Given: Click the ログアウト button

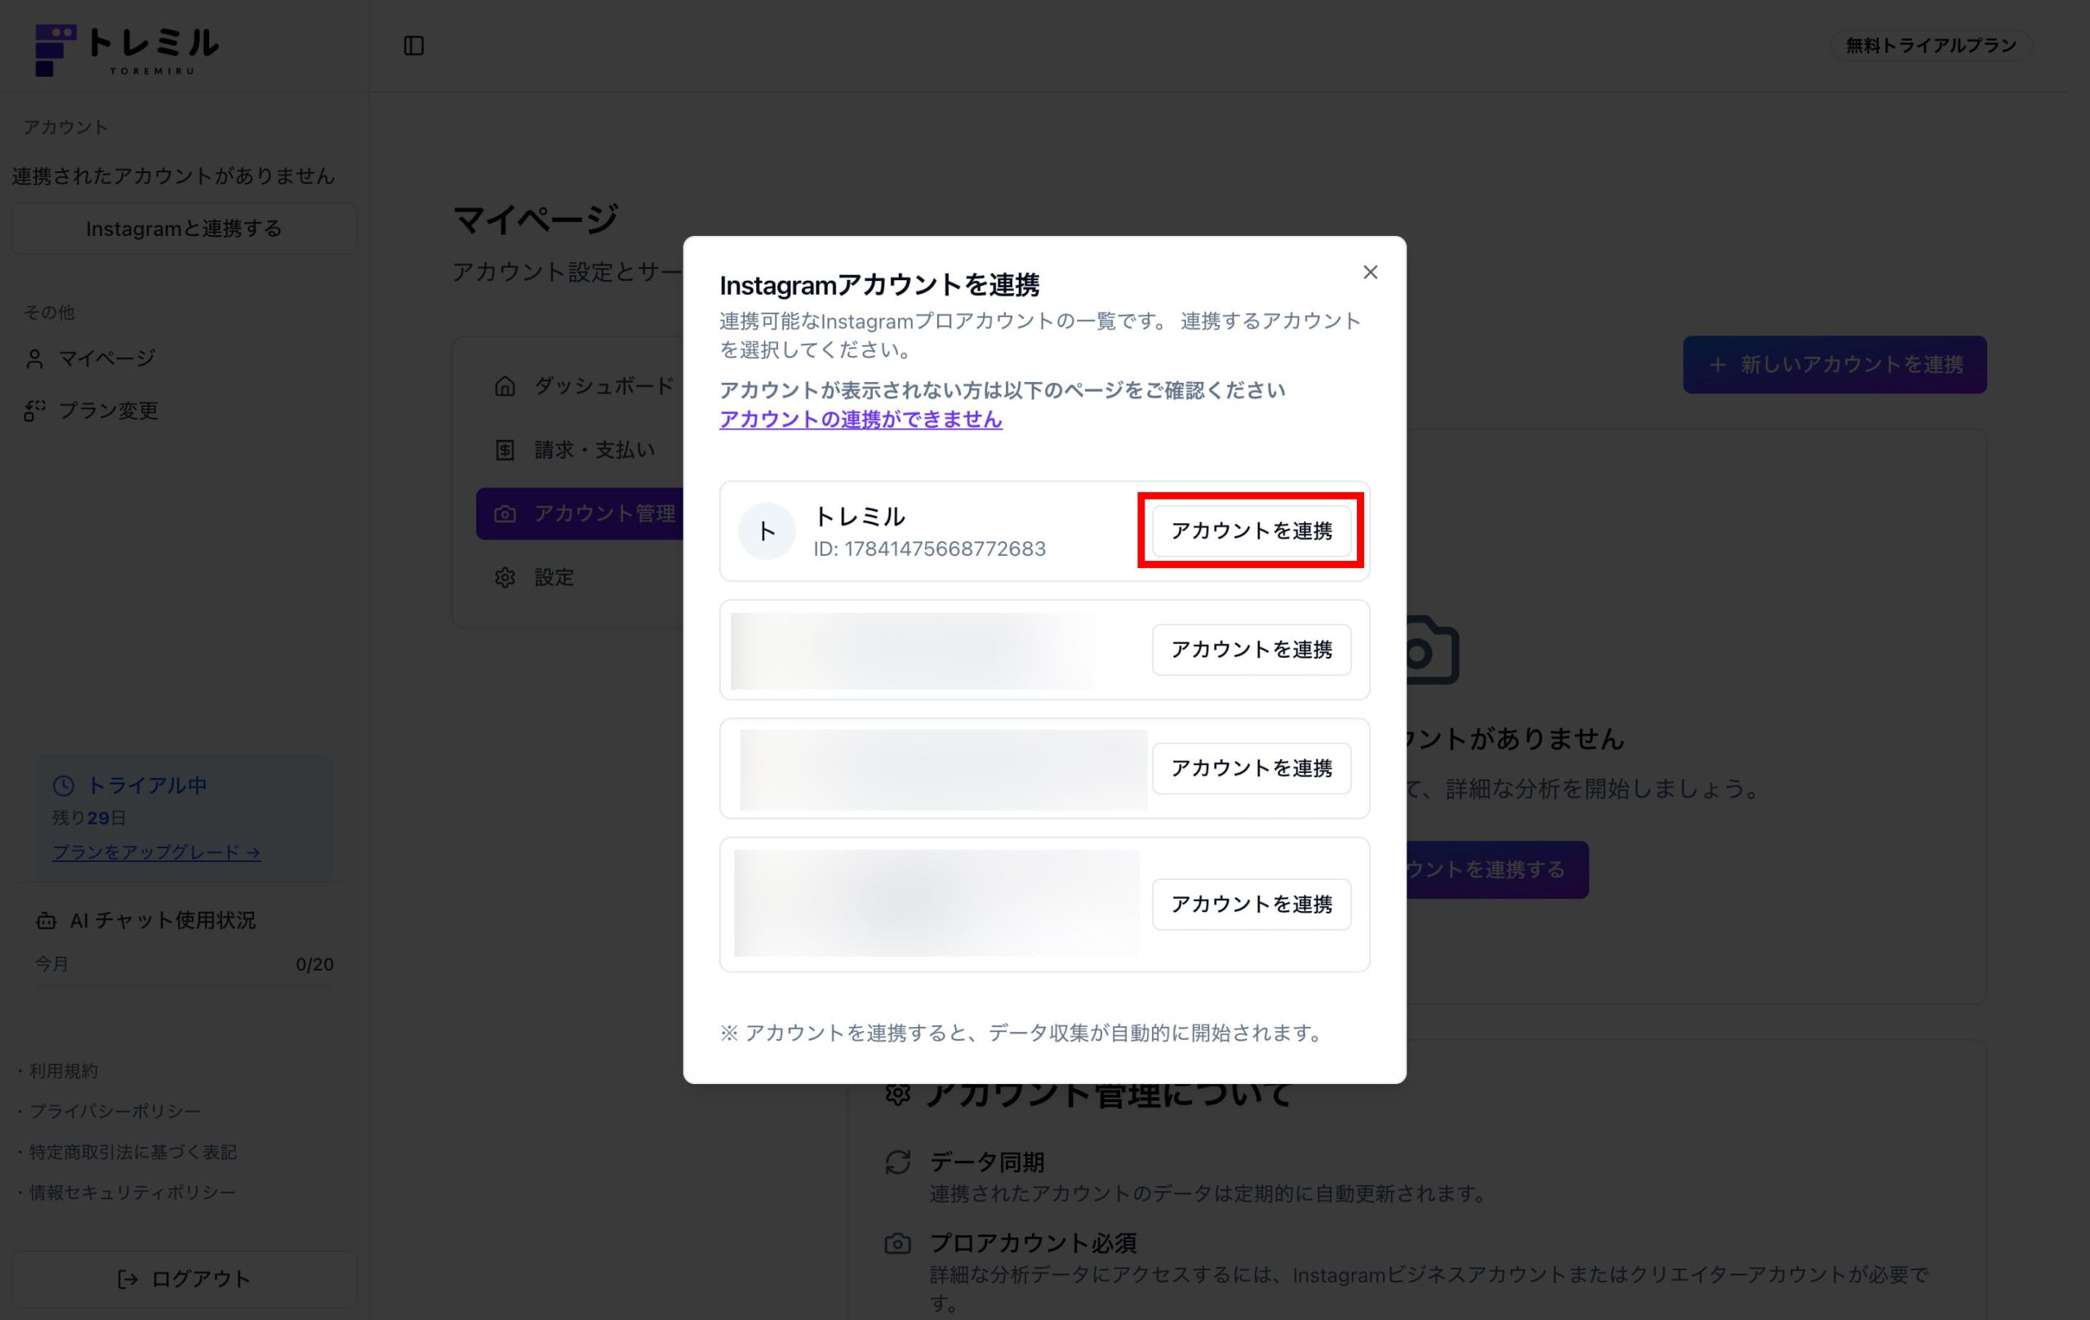Looking at the screenshot, I should pyautogui.click(x=183, y=1278).
